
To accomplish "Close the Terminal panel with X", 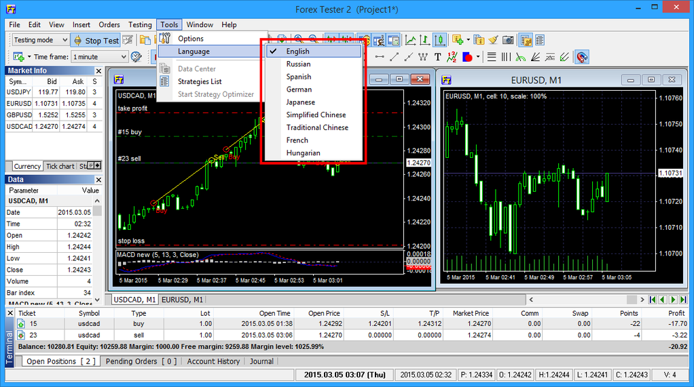I will click(x=10, y=313).
